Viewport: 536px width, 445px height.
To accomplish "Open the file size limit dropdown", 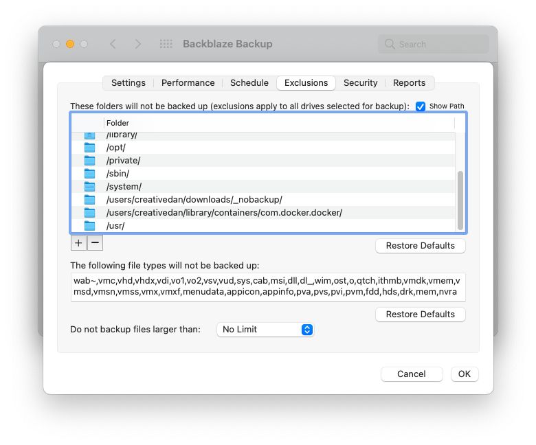I will [x=265, y=330].
